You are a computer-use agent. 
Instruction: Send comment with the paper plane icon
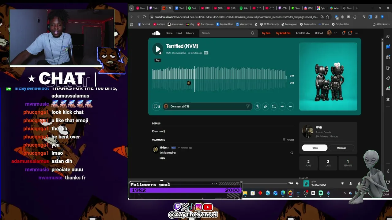coord(248,106)
